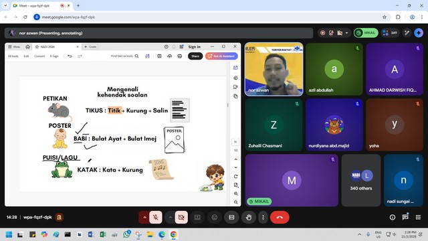Turn on captions in the control bar
The height and width of the screenshot is (241, 428).
tap(231, 217)
